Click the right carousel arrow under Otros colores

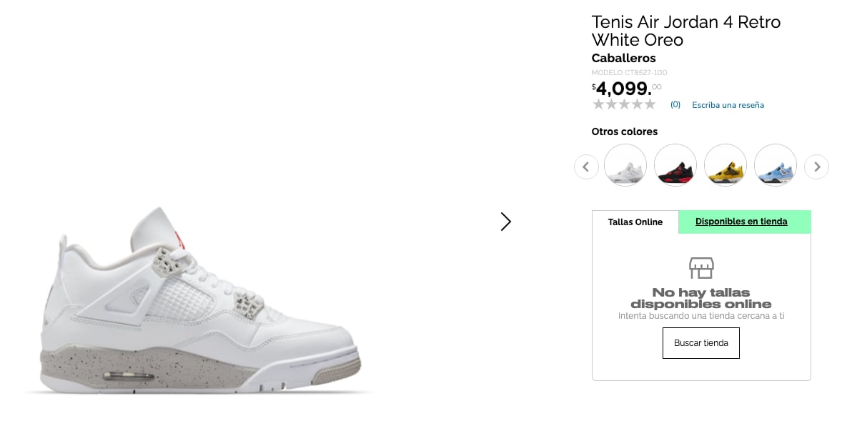pos(816,166)
